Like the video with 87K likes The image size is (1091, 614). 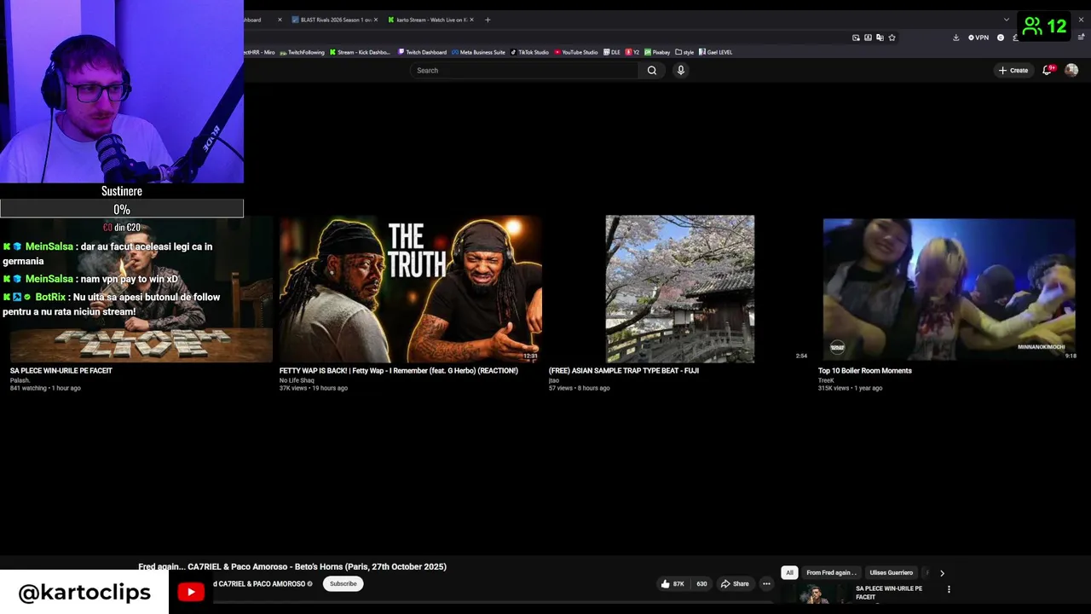point(672,584)
